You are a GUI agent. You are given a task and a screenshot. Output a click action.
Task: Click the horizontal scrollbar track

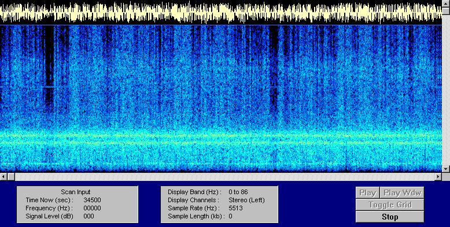(x=224, y=176)
